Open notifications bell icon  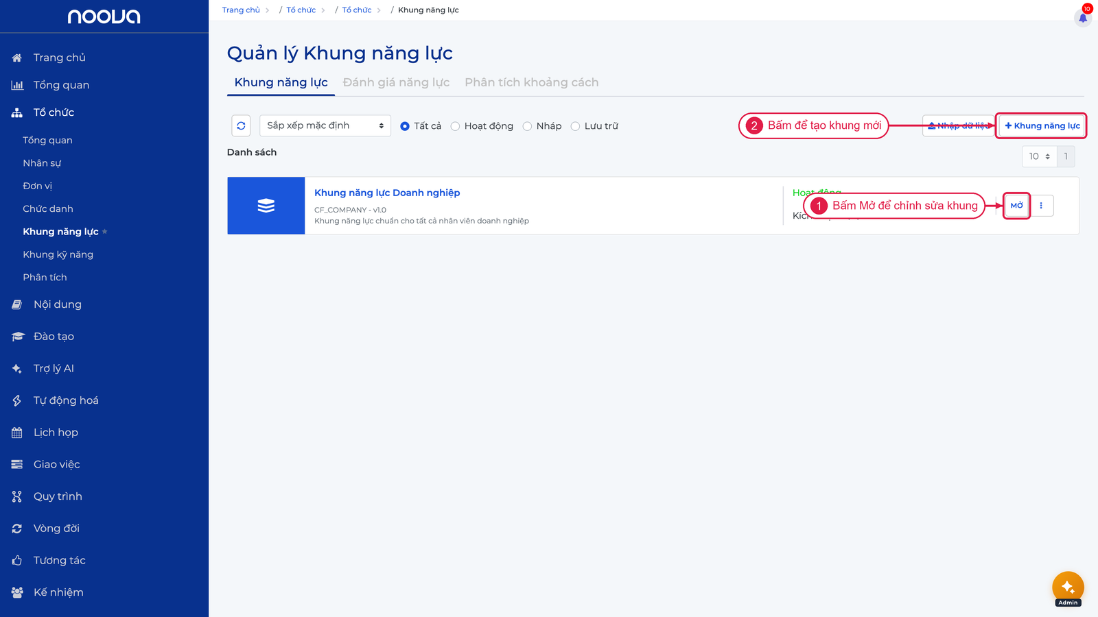tap(1083, 17)
